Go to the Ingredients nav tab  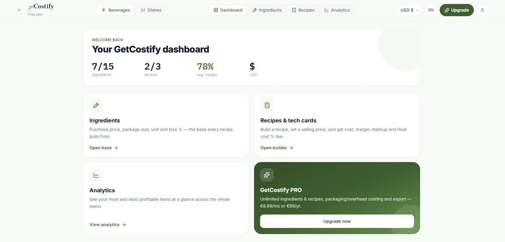(267, 10)
